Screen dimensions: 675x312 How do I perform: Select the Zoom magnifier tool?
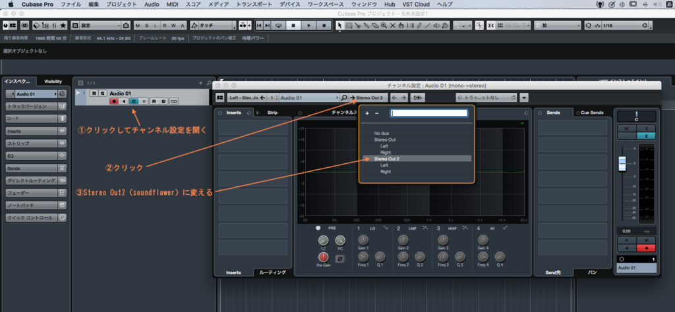[x=384, y=26]
